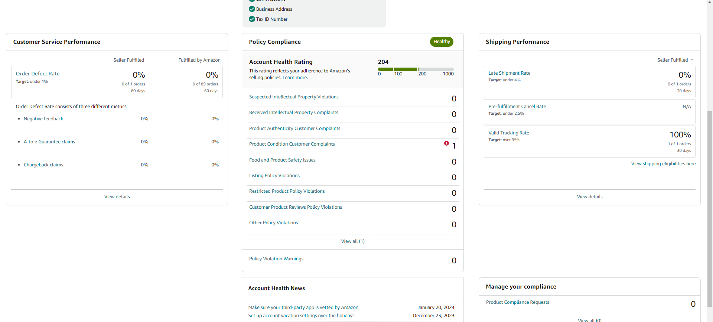Screen dimensions: 713x322
Task: Open Product Compliance Requests
Action: [x=517, y=302]
